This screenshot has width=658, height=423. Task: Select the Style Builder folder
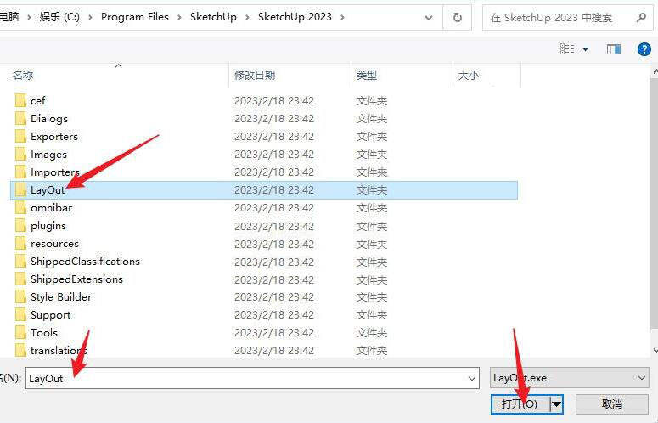[x=61, y=297]
